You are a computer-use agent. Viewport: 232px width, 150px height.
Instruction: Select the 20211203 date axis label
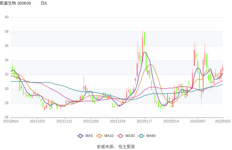click(91, 121)
